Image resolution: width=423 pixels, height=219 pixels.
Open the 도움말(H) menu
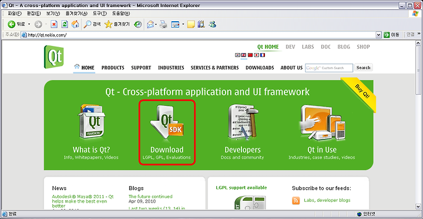point(121,14)
